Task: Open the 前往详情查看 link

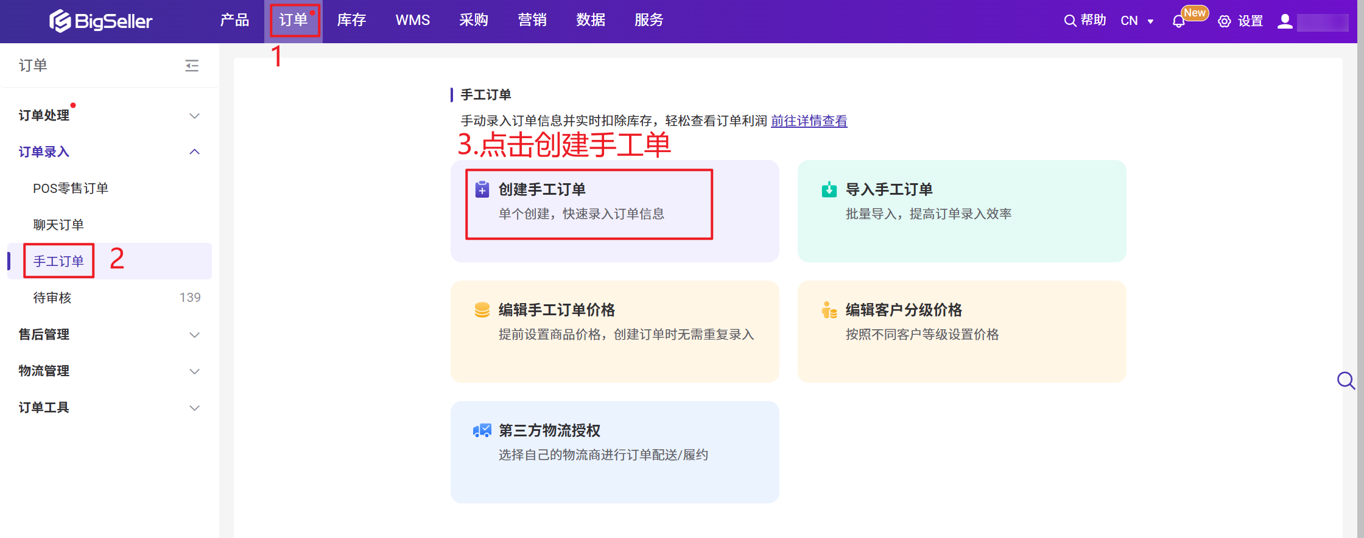Action: (x=809, y=121)
